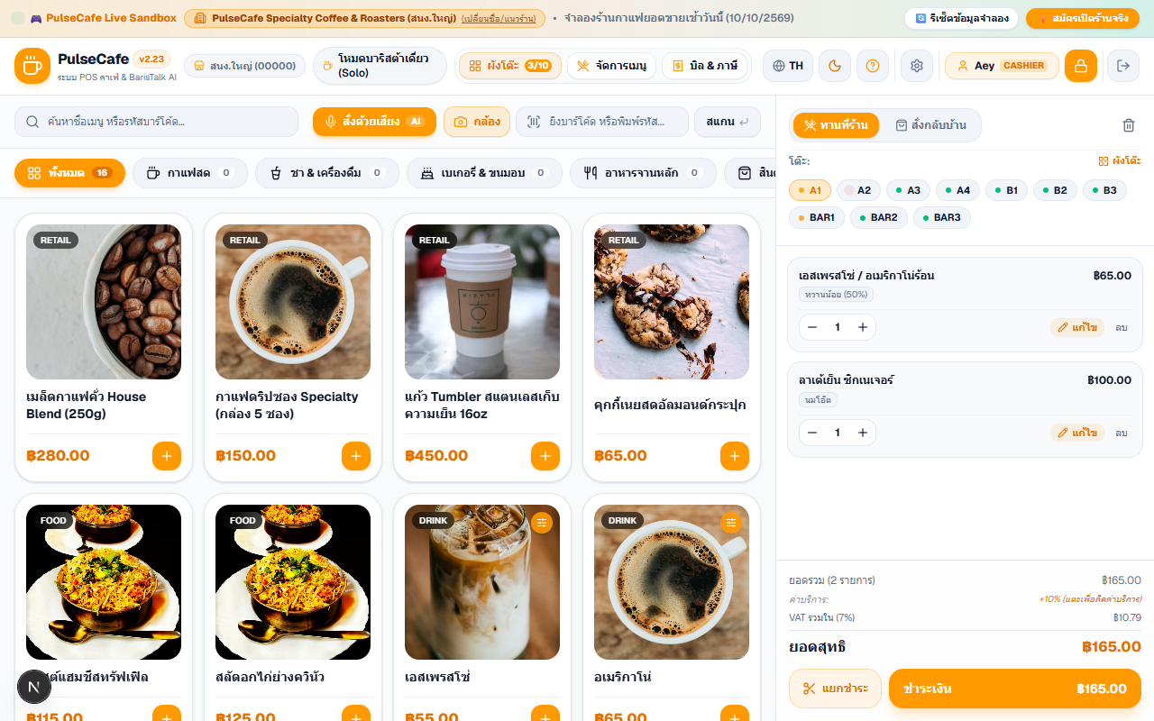Screen dimensions: 1154x721
Task: Increase quantity of the hot espresso/Americano item
Action: (x=863, y=327)
